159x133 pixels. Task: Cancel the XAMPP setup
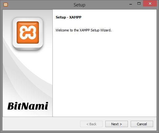142,124
